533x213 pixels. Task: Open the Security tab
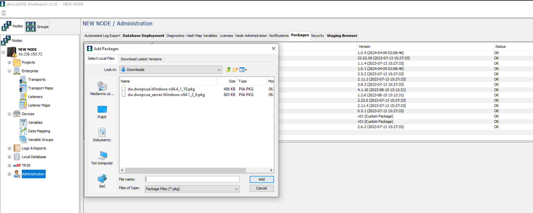[x=317, y=36]
